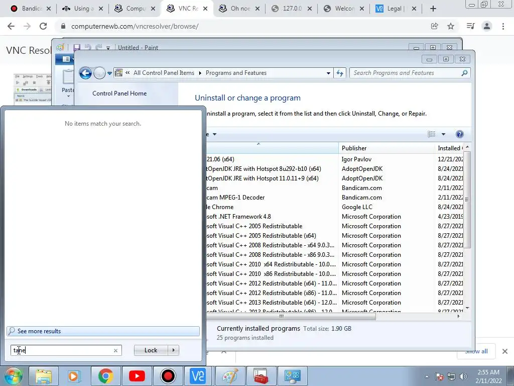Refresh the Programs and Features list
This screenshot has height=386, width=514.
(x=340, y=73)
